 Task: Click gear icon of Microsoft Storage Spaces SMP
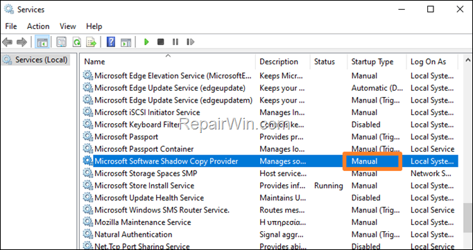(88, 174)
